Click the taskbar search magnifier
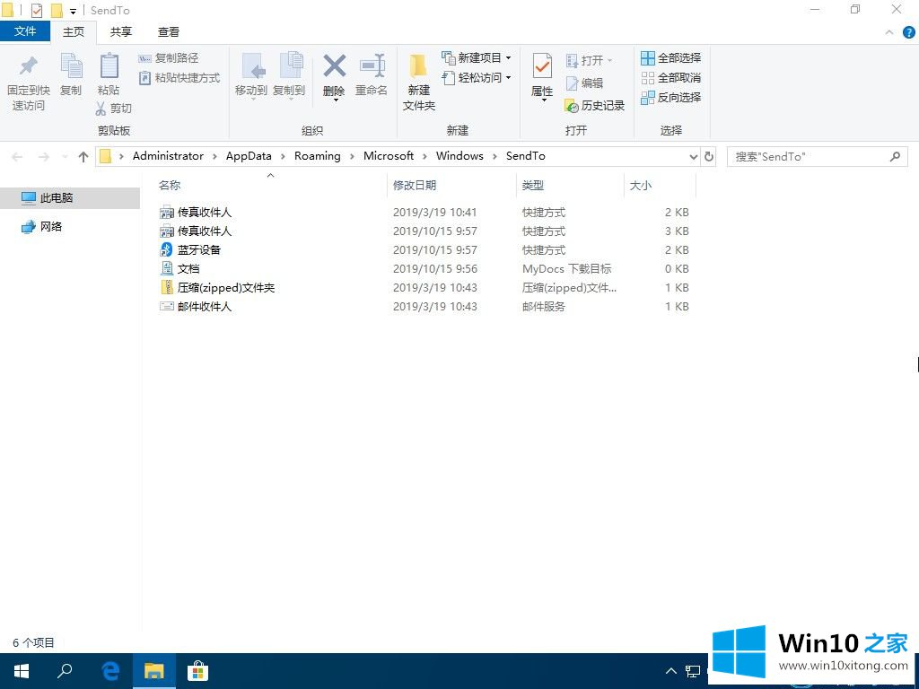919x689 pixels. click(x=65, y=671)
